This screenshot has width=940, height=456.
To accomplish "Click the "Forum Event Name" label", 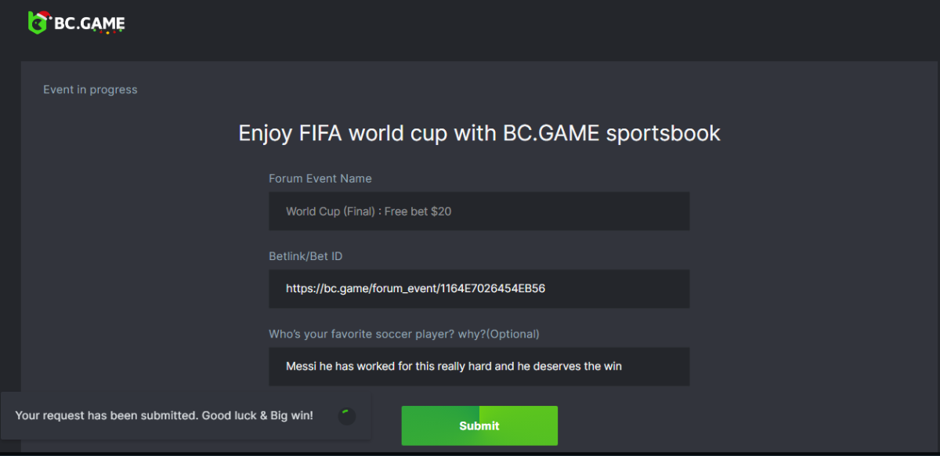I will 320,179.
